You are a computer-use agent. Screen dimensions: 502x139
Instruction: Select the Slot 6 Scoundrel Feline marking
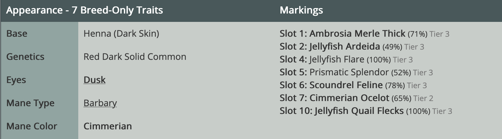(353, 85)
